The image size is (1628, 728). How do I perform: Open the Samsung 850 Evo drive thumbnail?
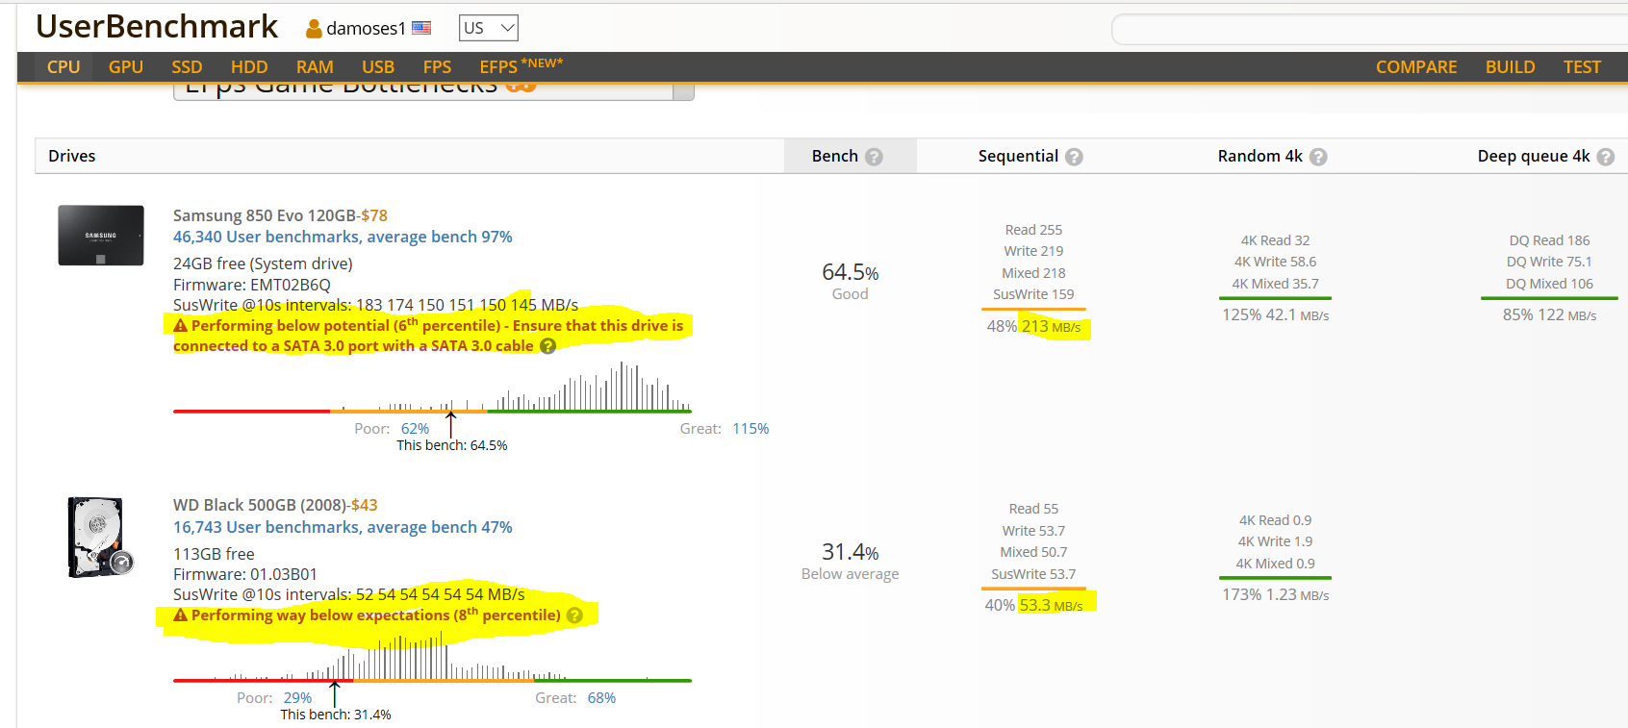pos(101,235)
